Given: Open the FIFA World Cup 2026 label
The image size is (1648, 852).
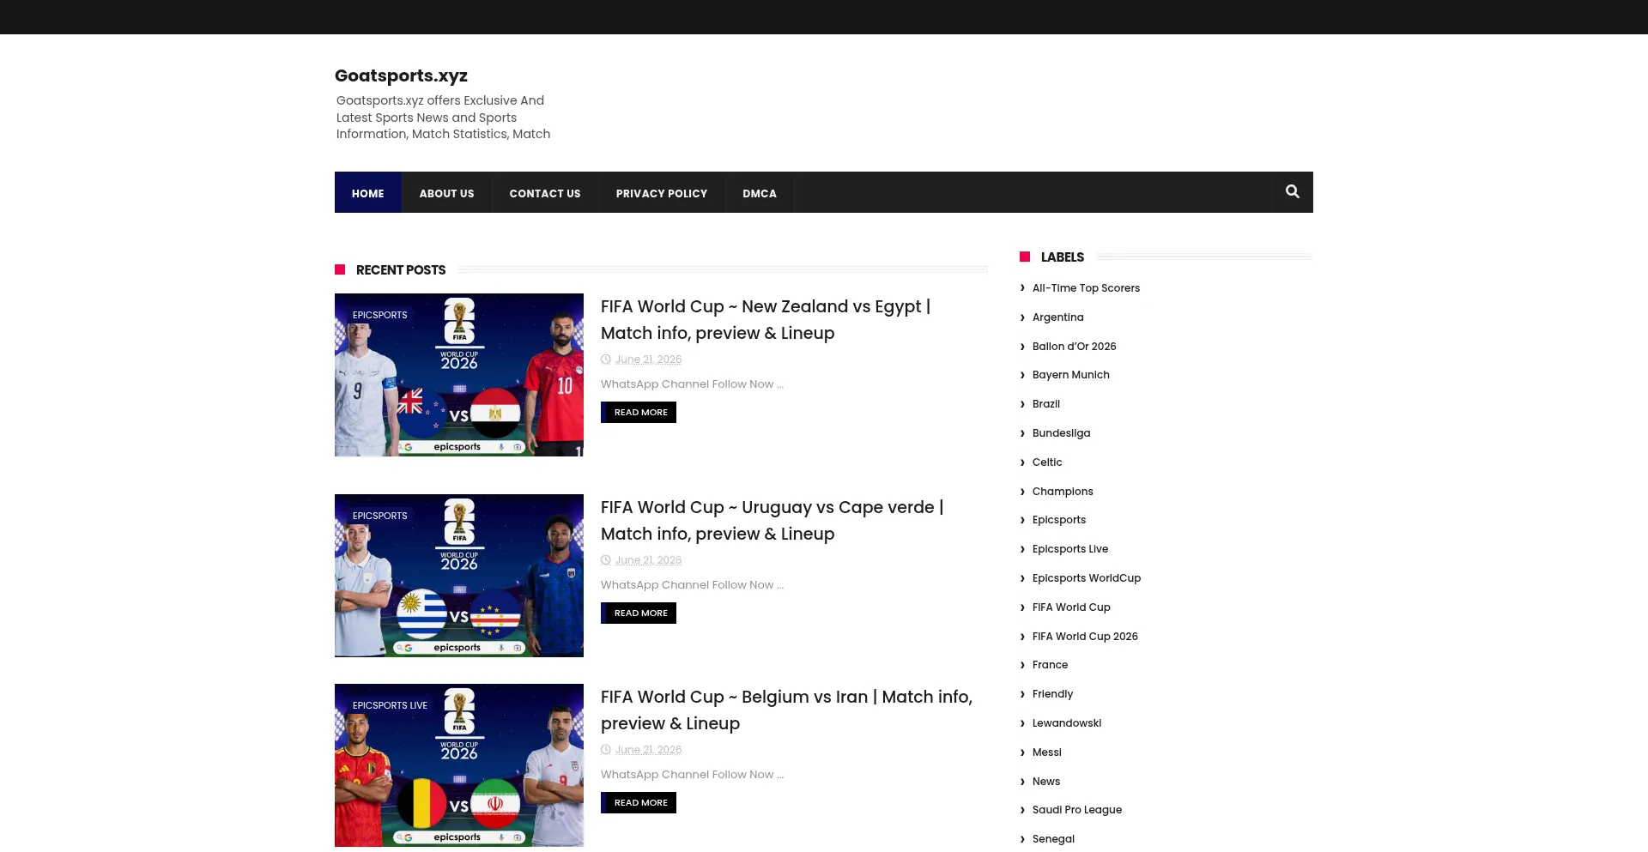Looking at the screenshot, I should [x=1085, y=637].
